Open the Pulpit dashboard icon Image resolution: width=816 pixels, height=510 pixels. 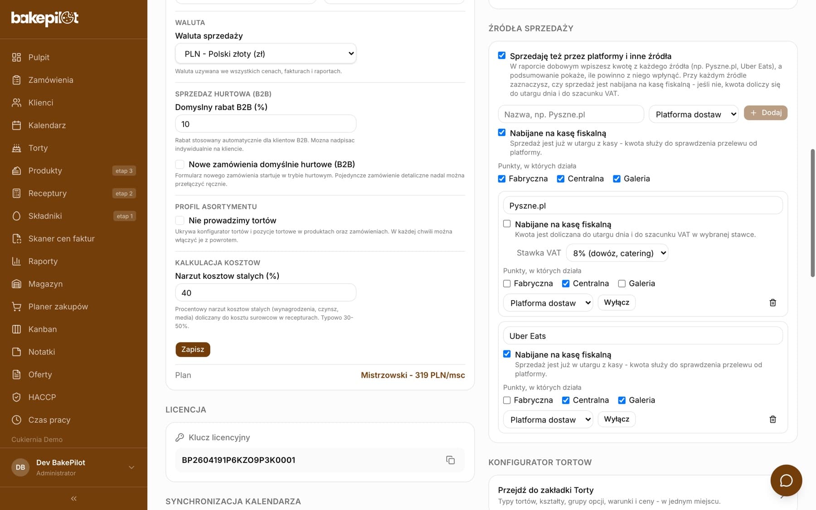click(16, 57)
